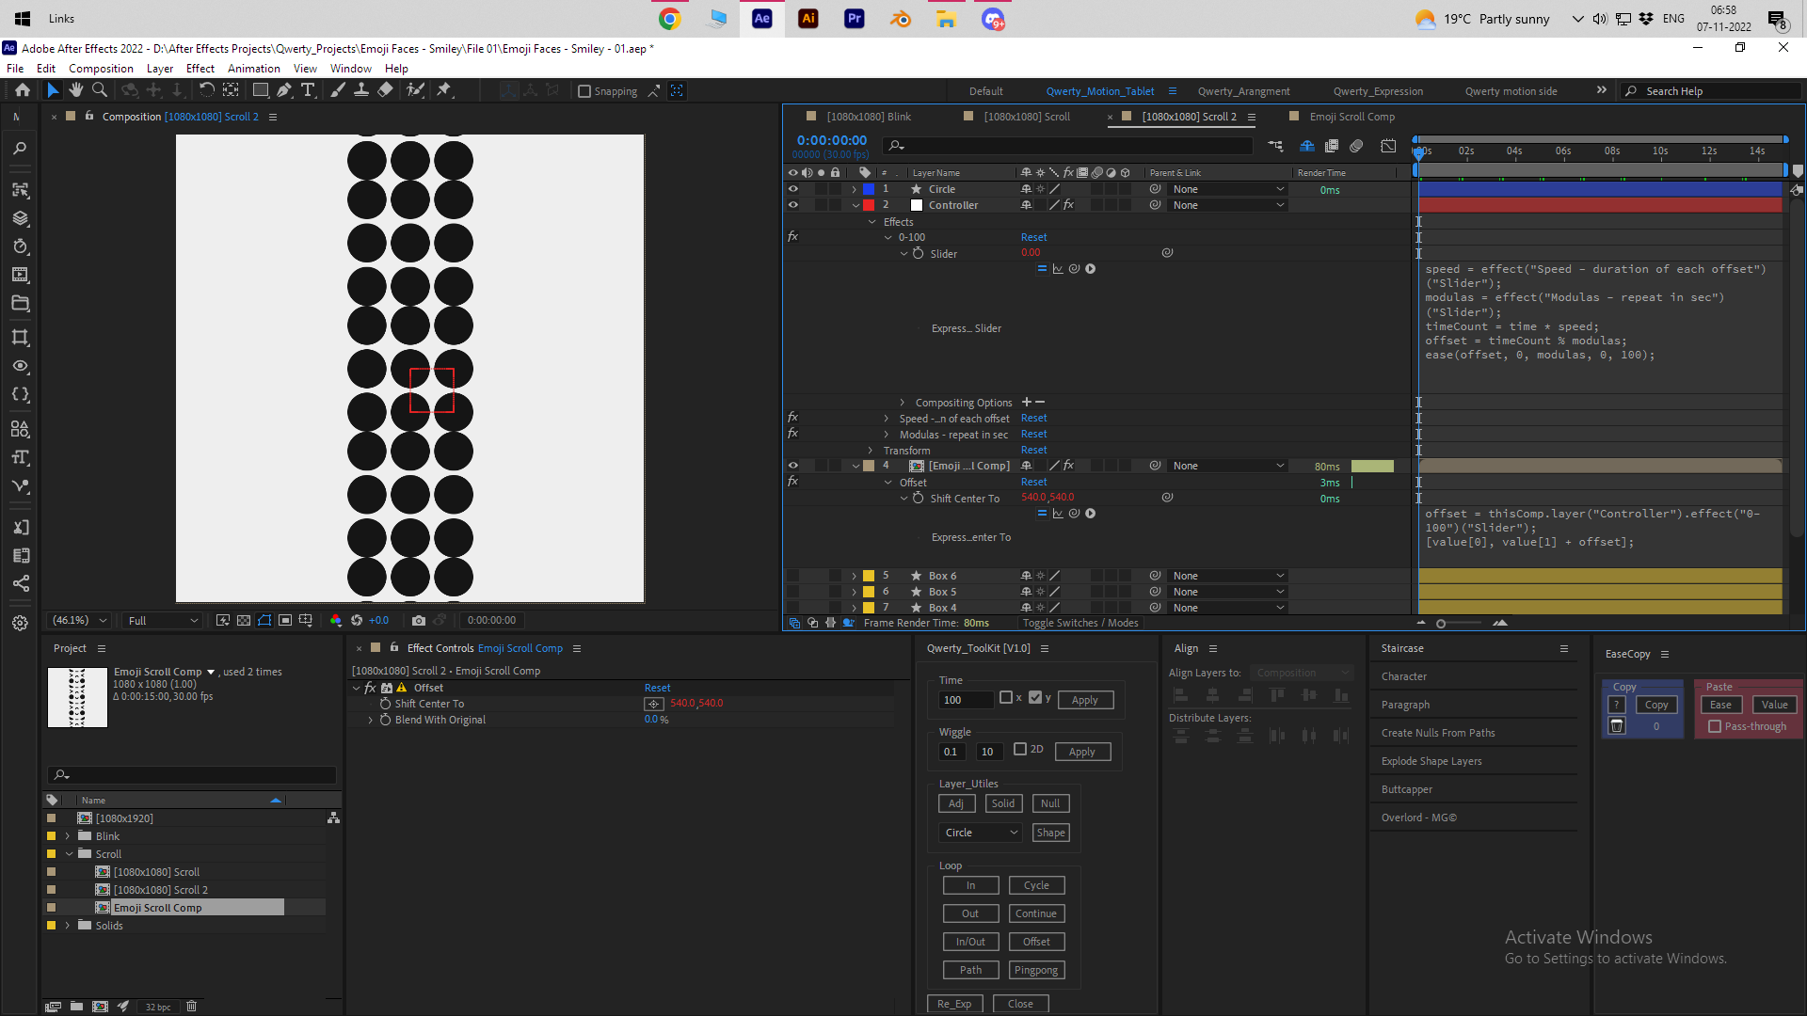Create a new folder in Project panel
Image resolution: width=1807 pixels, height=1016 pixels.
(x=76, y=1007)
